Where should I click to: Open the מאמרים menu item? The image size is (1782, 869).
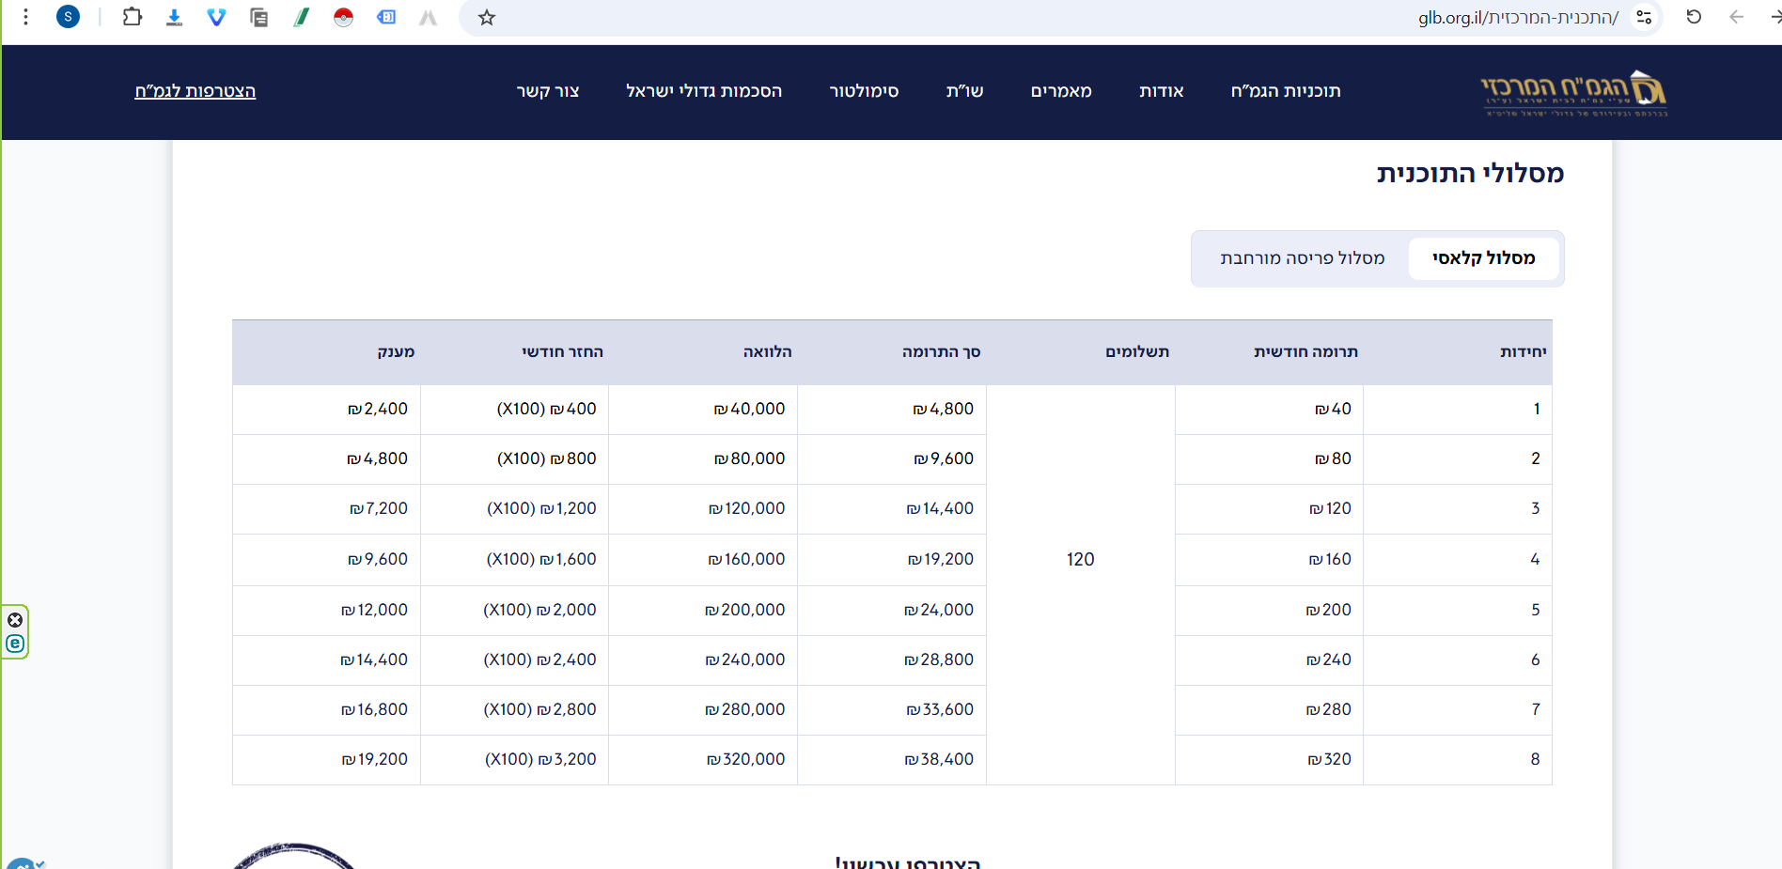(x=1061, y=91)
